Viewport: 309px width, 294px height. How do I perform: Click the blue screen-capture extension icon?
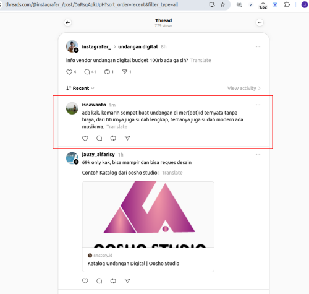tap(275, 4)
